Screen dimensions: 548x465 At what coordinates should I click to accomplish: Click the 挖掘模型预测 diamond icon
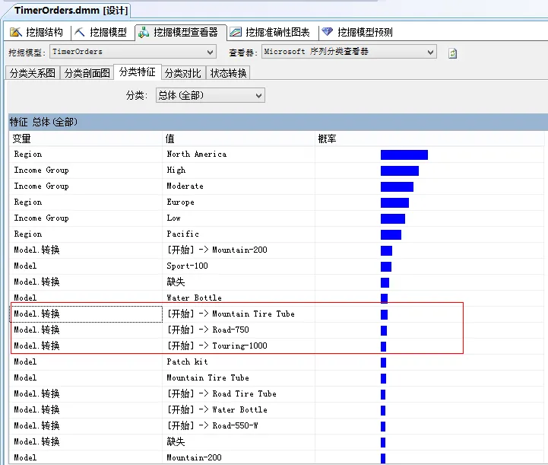328,32
